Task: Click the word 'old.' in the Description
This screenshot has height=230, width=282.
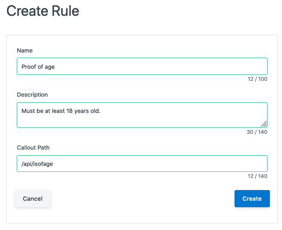Action: (x=95, y=111)
